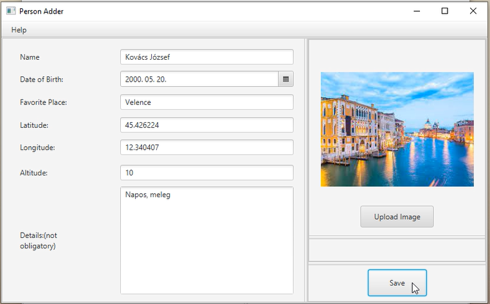
Task: Minimize the Person Adder window
Action: click(417, 12)
